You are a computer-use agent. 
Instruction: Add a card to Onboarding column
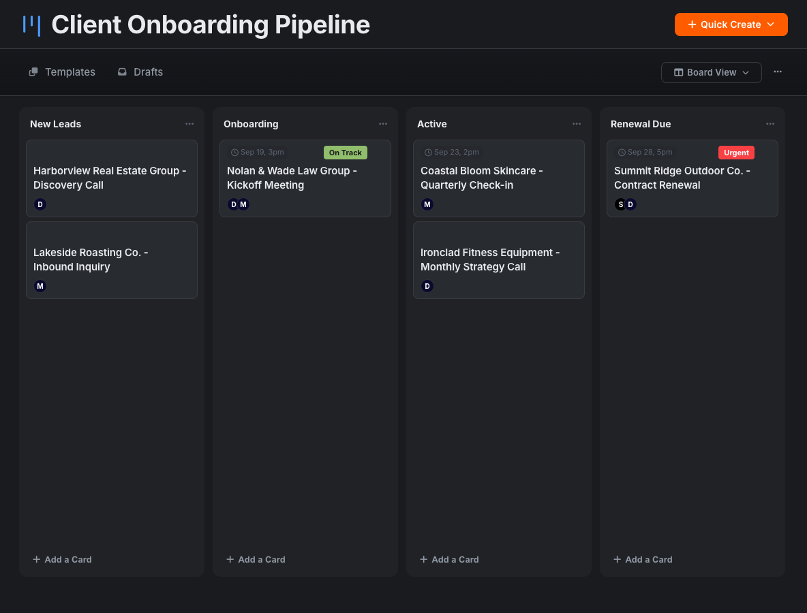click(x=256, y=559)
